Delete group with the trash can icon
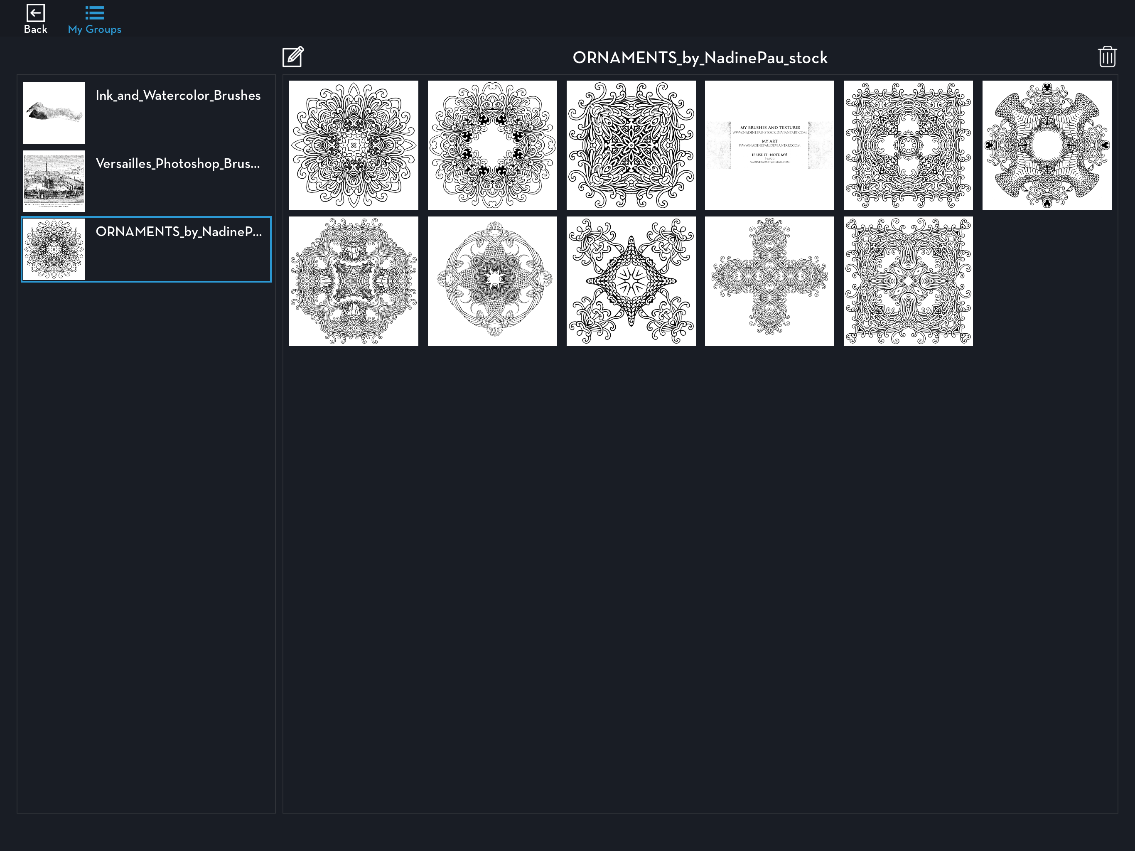This screenshot has width=1135, height=851. click(1107, 57)
